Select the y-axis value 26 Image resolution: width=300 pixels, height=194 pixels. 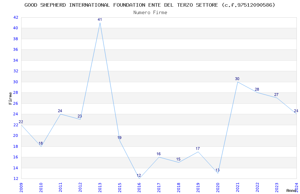16,103
